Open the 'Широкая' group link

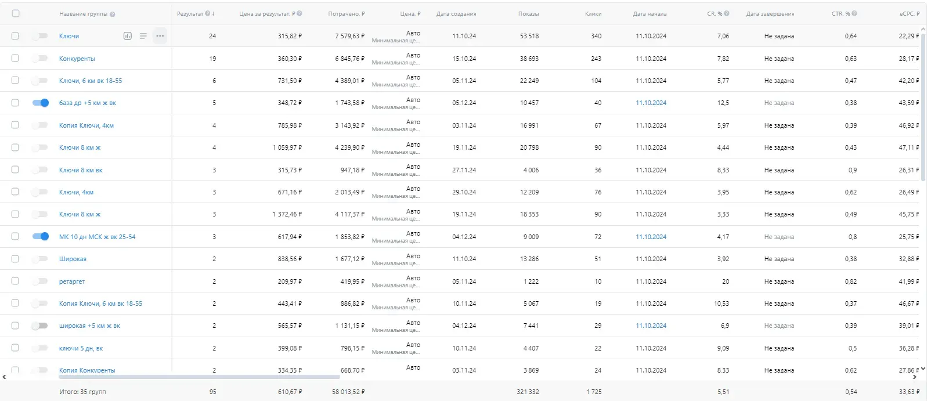click(73, 259)
